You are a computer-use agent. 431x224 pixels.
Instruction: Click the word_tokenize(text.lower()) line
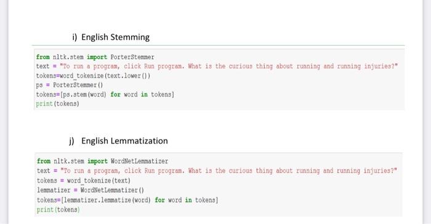pos(93,76)
